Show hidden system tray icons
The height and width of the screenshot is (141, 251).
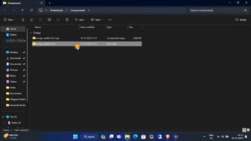(x=204, y=137)
